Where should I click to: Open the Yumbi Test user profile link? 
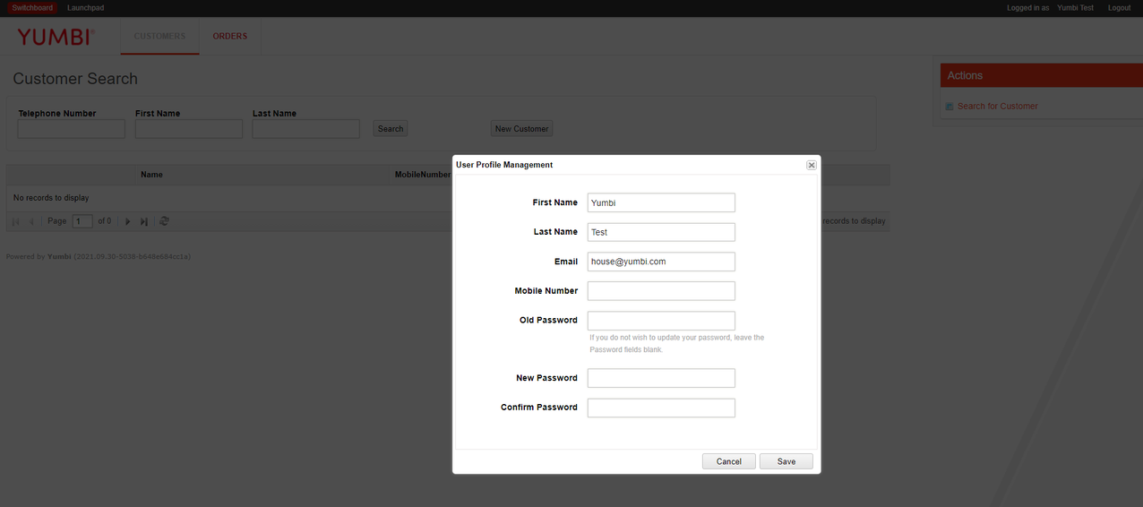point(1075,8)
